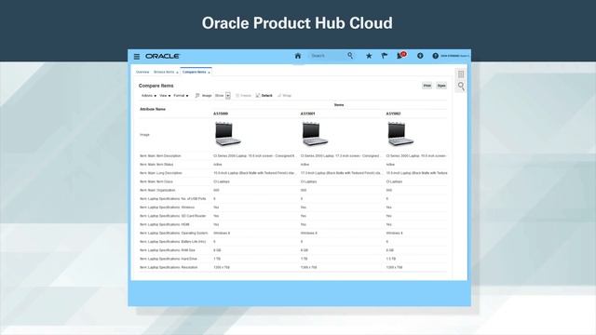The height and width of the screenshot is (335, 596).
Task: Select the Item Class attribute row
Action: point(156,182)
